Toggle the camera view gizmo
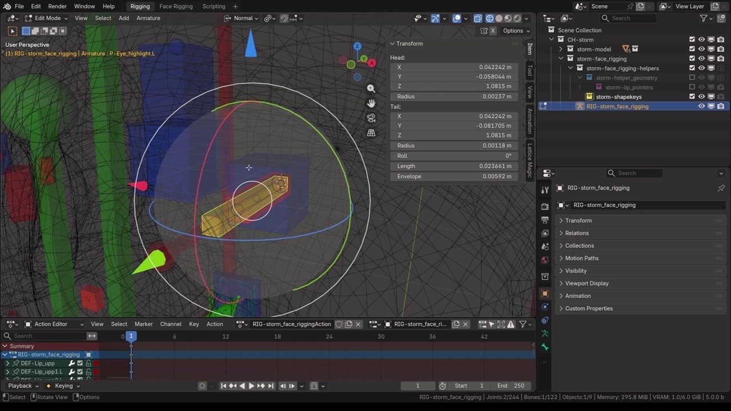Viewport: 731px width, 411px height. (371, 118)
